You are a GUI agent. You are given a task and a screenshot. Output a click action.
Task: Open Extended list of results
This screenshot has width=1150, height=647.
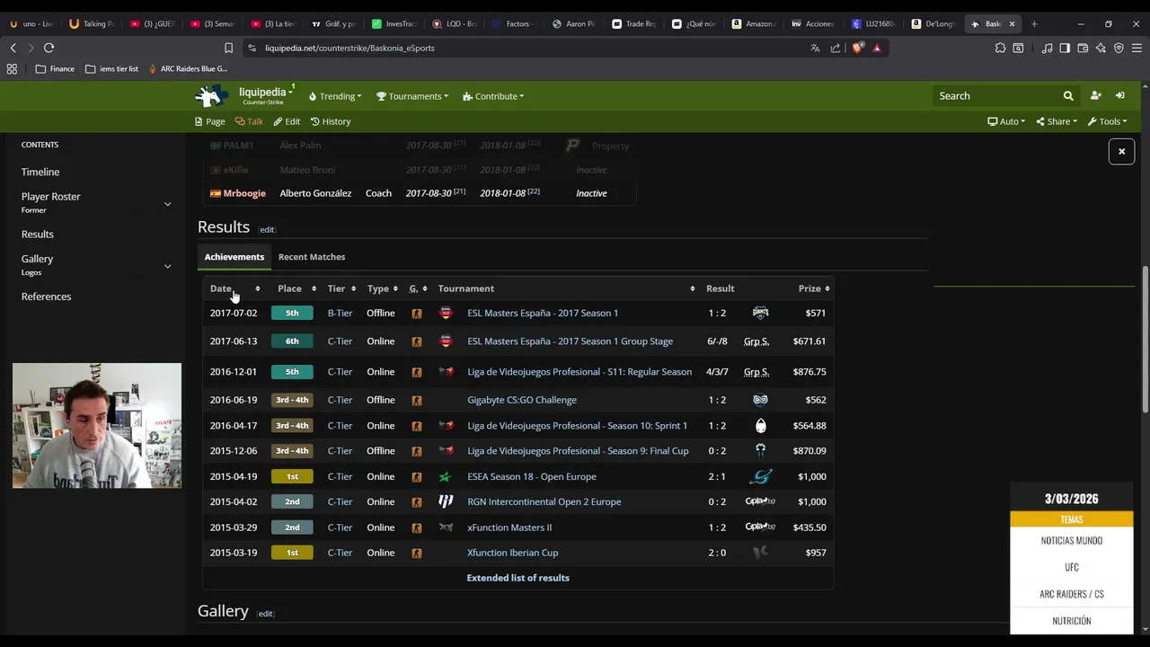point(517,578)
